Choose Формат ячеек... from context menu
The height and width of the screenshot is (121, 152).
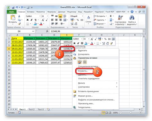85,96
